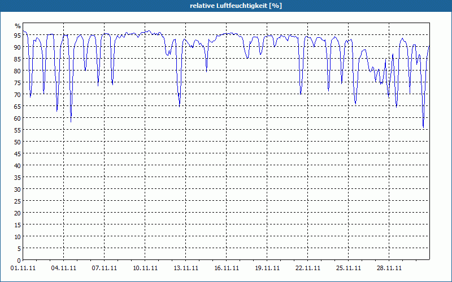
Task: Click the y-axis label 25
Action: coord(18,201)
